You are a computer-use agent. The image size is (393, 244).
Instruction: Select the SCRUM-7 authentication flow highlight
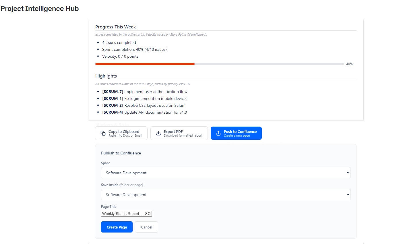tap(145, 92)
